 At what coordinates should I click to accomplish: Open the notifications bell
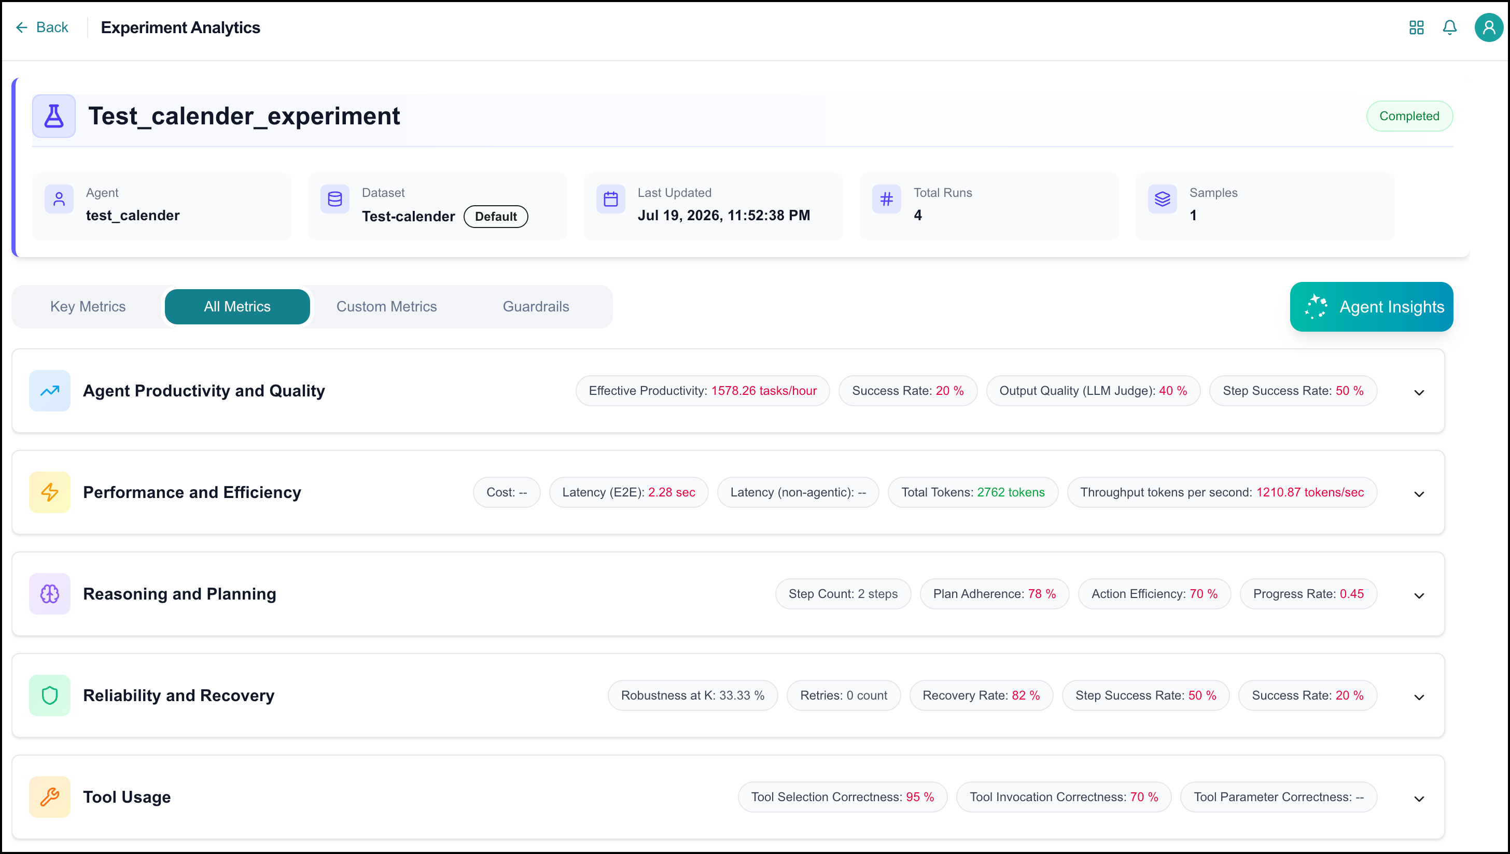tap(1449, 27)
